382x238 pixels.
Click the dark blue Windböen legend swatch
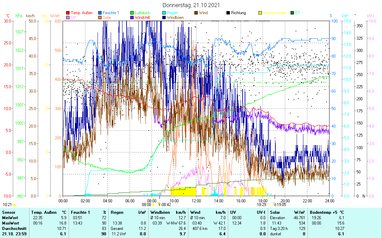click(x=164, y=18)
